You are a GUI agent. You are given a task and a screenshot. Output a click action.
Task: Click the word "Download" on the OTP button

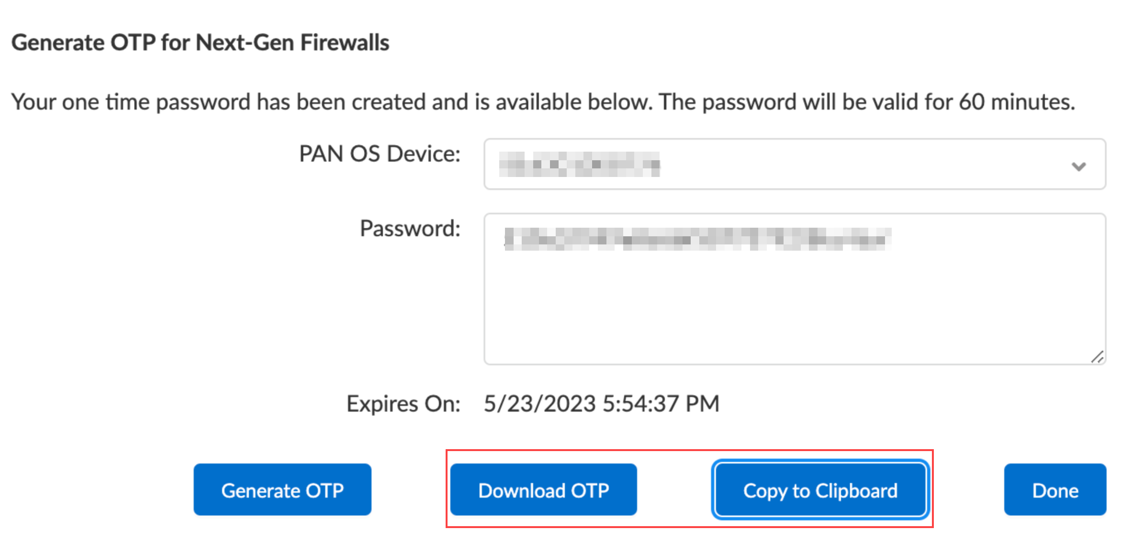click(x=522, y=491)
